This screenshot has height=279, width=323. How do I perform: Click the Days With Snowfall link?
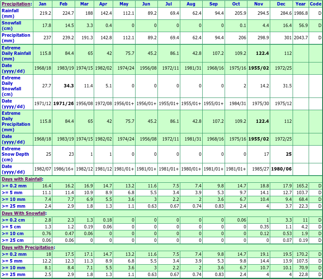(x=20, y=213)
